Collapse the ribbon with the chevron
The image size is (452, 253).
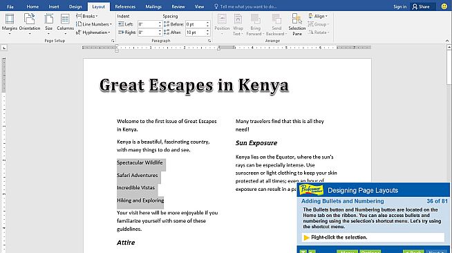click(447, 41)
